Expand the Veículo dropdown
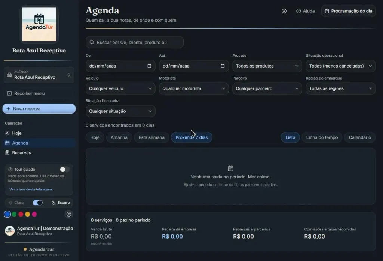The width and height of the screenshot is (383, 261). coord(120,88)
